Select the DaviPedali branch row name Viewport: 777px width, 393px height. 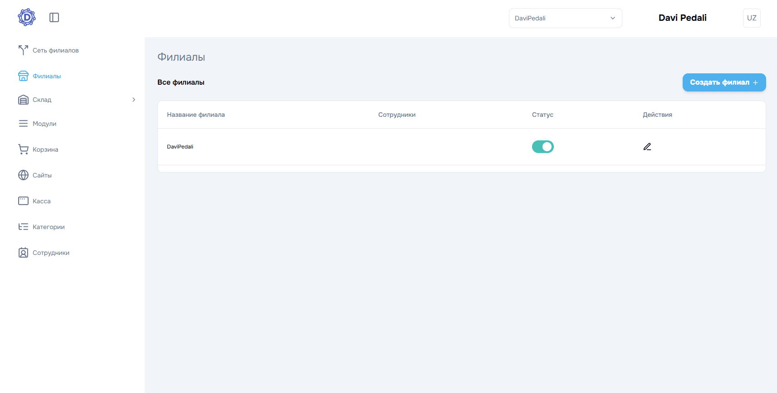pos(180,147)
